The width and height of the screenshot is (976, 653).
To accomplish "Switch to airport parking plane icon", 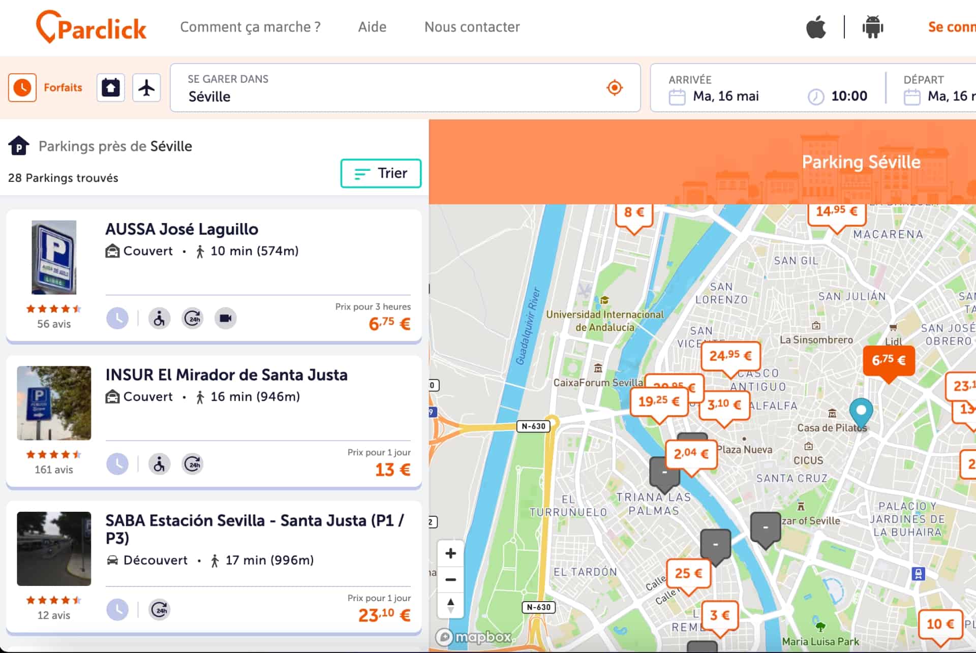I will (x=146, y=87).
